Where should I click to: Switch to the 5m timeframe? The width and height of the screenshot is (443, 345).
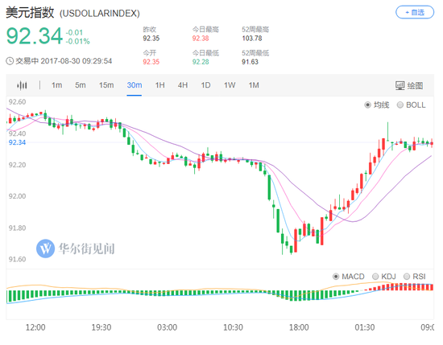click(x=81, y=85)
